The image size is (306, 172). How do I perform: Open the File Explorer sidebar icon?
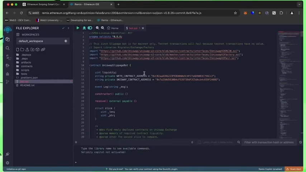click(8, 39)
